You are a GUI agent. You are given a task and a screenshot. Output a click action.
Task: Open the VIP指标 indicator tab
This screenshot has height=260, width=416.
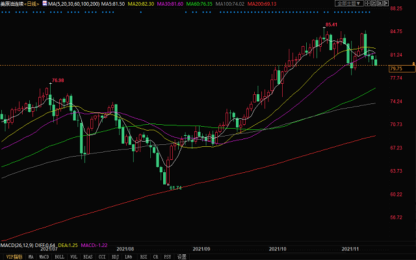[11, 257]
